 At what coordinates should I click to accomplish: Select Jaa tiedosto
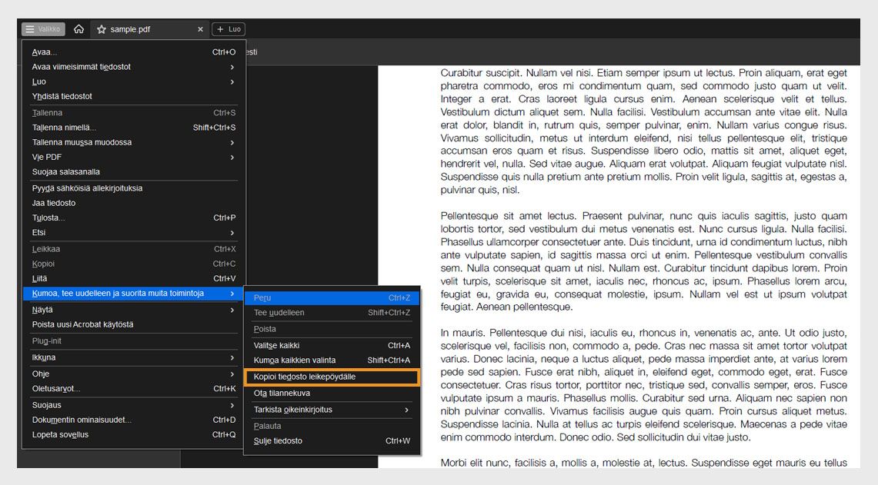click(133, 203)
